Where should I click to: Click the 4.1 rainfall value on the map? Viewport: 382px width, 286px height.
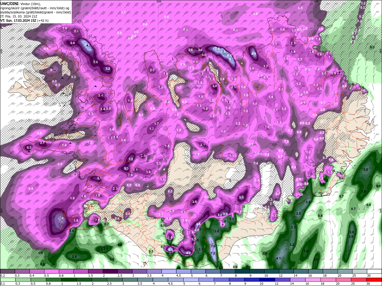tap(278, 258)
